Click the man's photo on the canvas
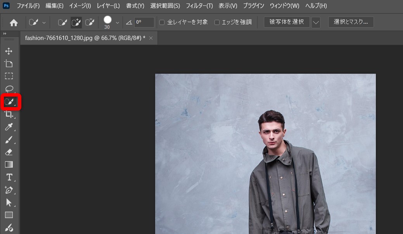The image size is (403, 234). (265, 154)
